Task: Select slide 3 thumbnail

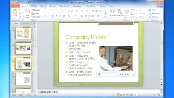Action: [23, 48]
